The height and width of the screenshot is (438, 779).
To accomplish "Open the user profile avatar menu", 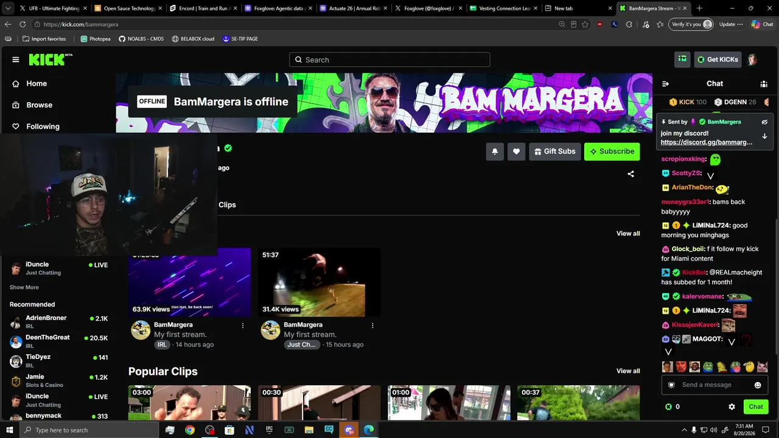I will pos(752,59).
